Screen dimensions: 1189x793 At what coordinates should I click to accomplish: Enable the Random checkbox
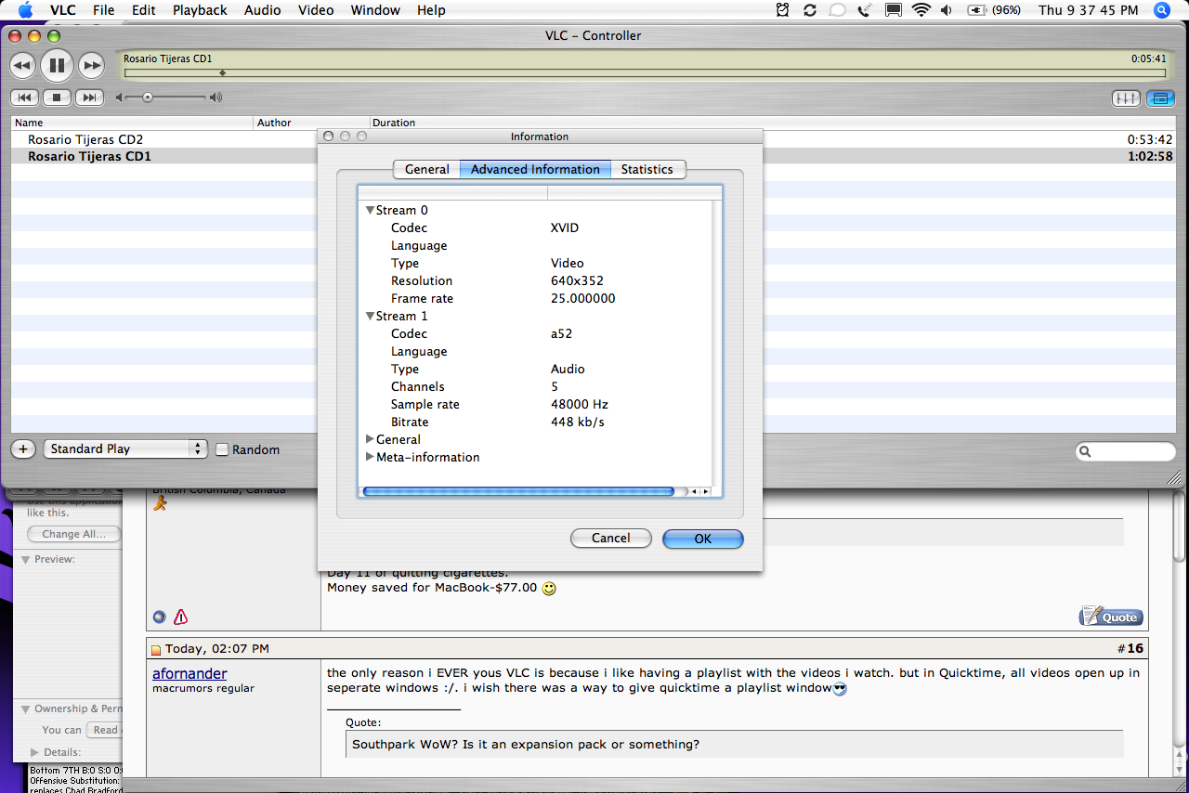[x=222, y=449]
